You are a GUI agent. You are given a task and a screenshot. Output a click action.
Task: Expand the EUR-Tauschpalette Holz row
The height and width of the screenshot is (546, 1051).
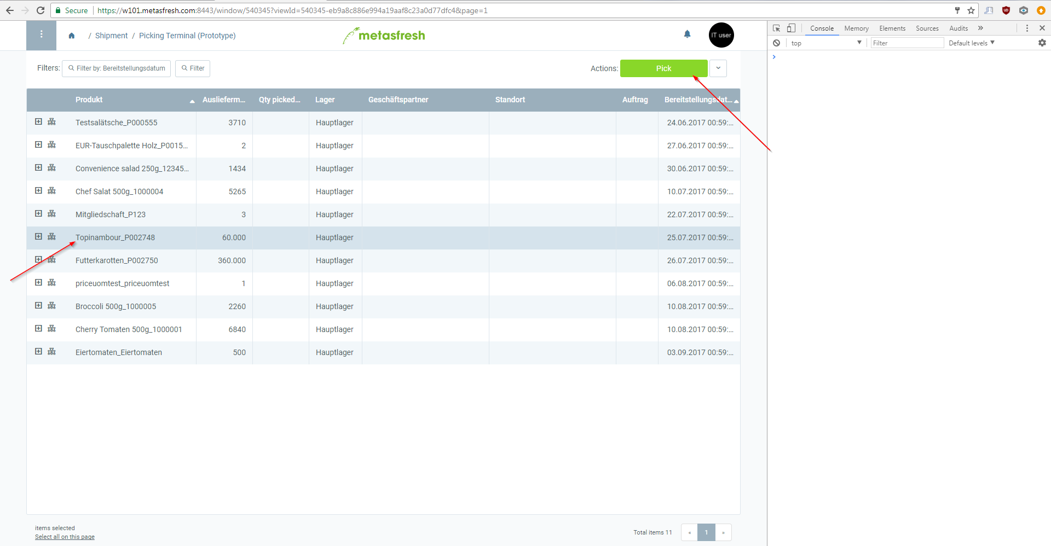tap(38, 144)
